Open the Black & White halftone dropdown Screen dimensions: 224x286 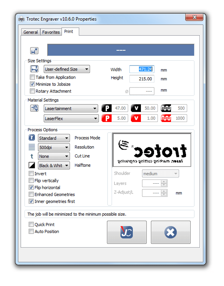(54, 165)
